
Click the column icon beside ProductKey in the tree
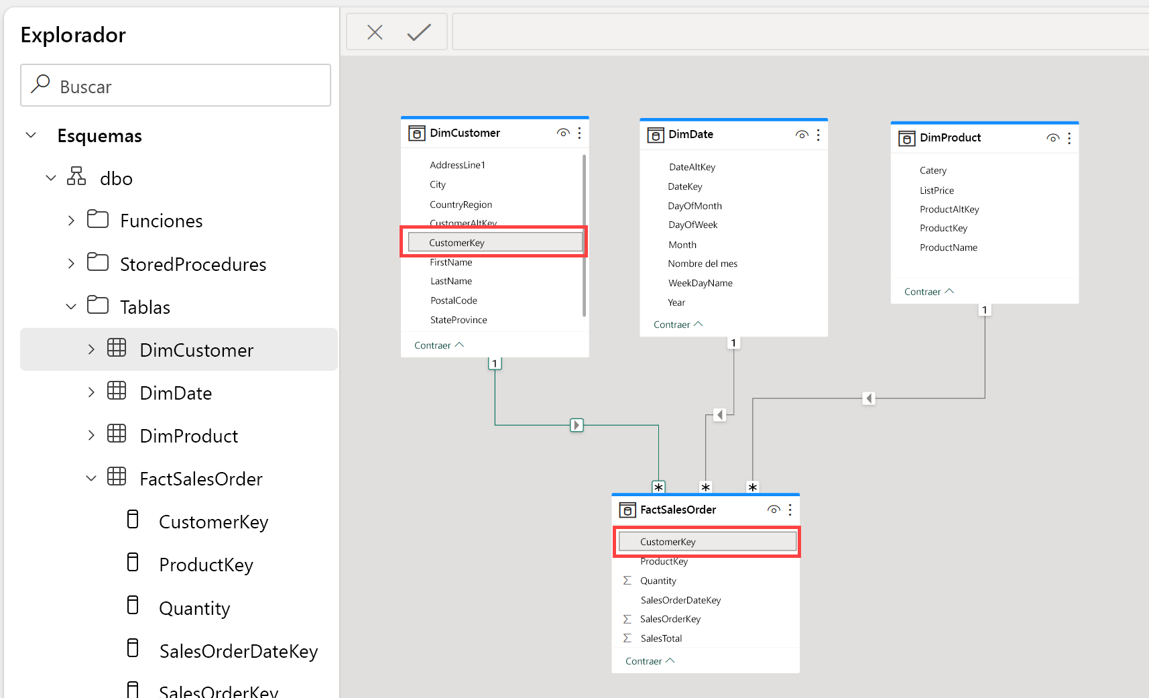point(133,563)
